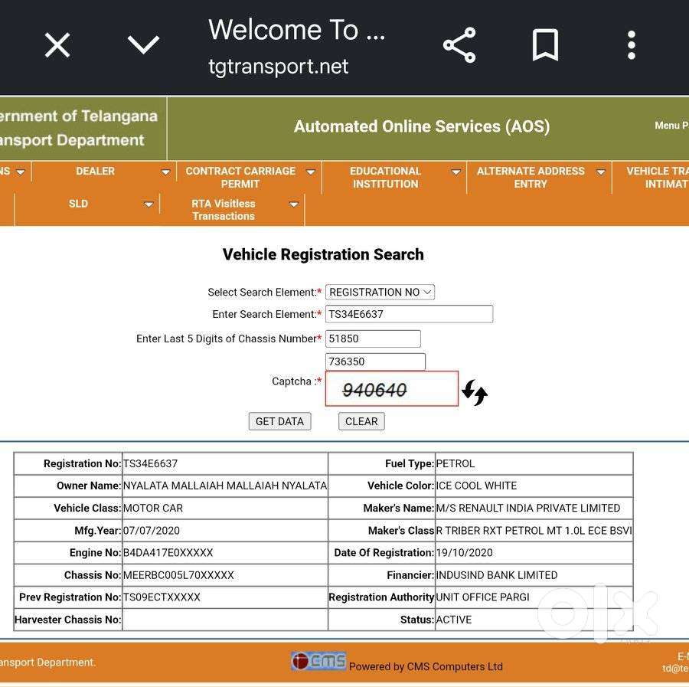Click the tgtransport.net URL text
The height and width of the screenshot is (687, 689).
tap(279, 67)
